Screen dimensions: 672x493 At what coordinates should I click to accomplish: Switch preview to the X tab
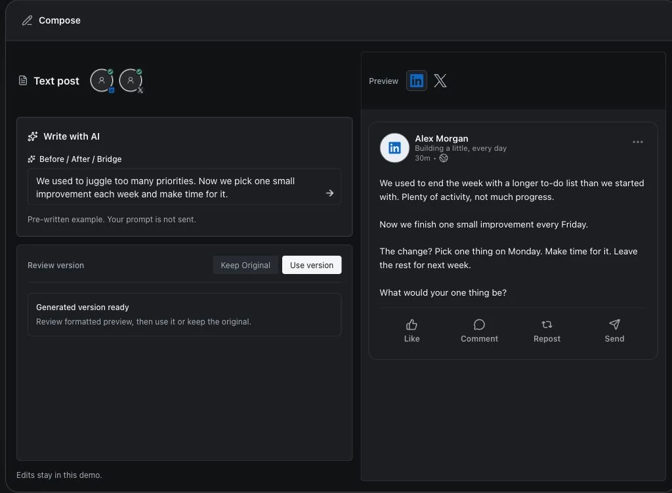(x=440, y=81)
